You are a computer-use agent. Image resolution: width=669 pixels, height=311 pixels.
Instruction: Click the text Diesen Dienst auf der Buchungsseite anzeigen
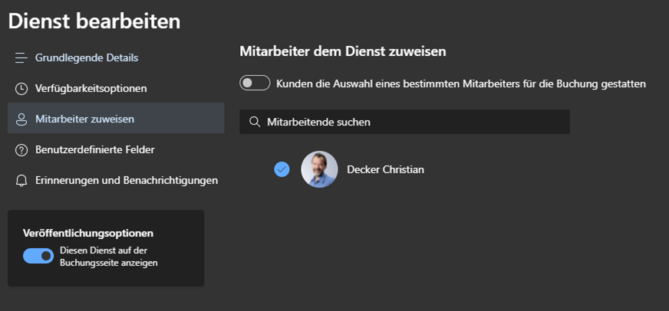pyautogui.click(x=109, y=257)
